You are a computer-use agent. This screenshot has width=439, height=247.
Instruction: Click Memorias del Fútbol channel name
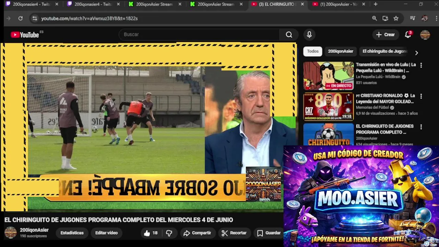[x=372, y=107]
